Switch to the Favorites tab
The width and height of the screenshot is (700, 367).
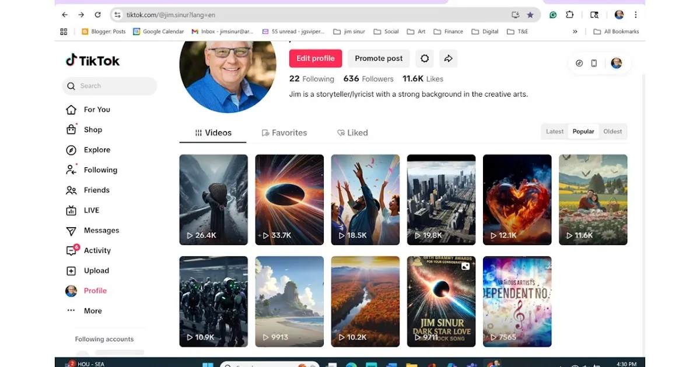(x=284, y=133)
